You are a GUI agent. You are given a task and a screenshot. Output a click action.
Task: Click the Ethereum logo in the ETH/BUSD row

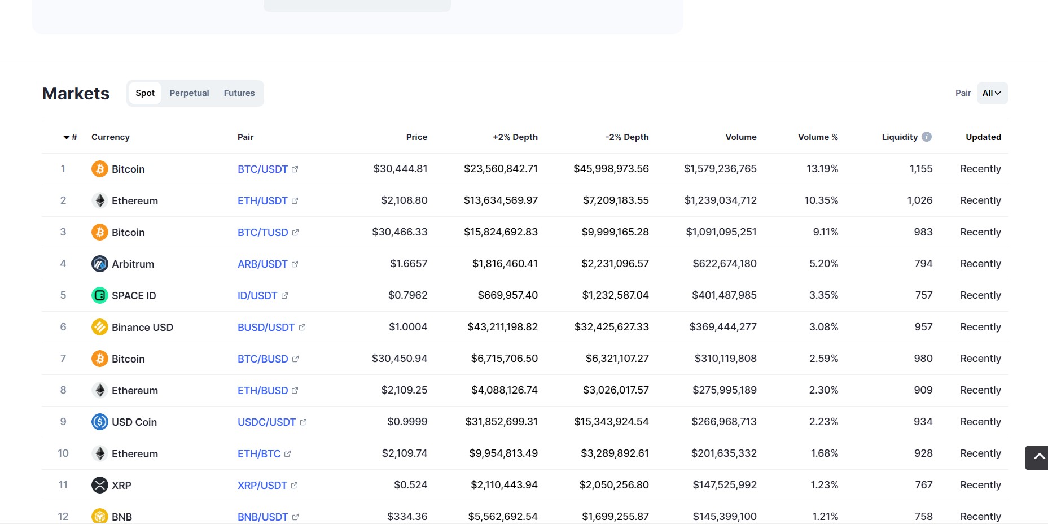point(100,390)
